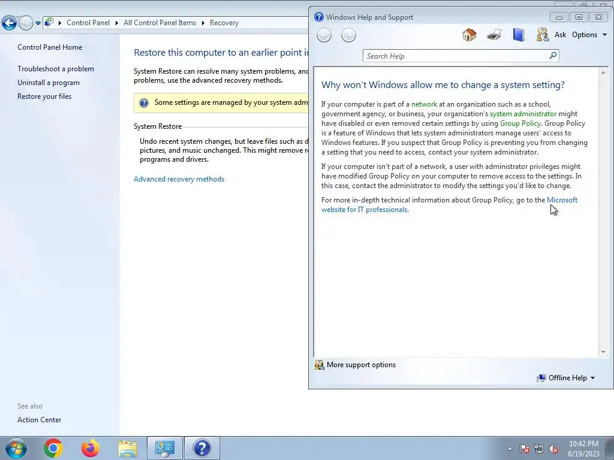Click Help scrollbar up arrow
The width and height of the screenshot is (614, 460).
click(603, 72)
